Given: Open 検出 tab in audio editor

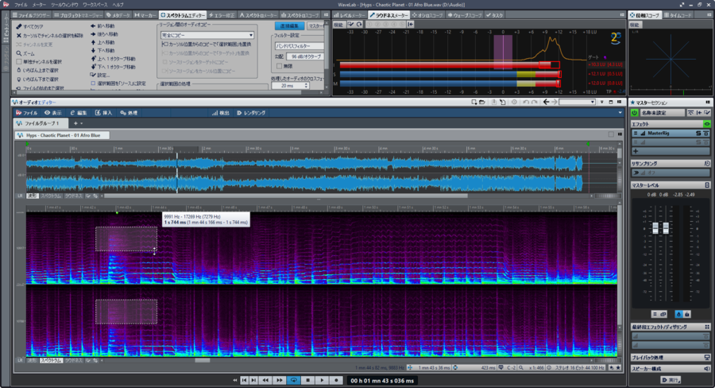Looking at the screenshot, I should pos(221,113).
